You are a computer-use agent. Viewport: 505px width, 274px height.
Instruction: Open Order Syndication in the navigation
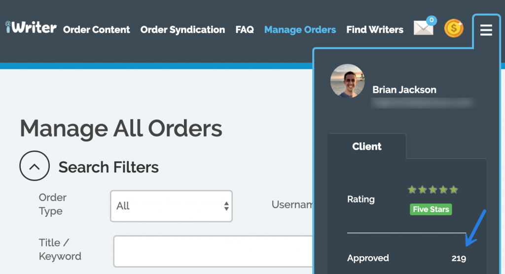(x=182, y=30)
